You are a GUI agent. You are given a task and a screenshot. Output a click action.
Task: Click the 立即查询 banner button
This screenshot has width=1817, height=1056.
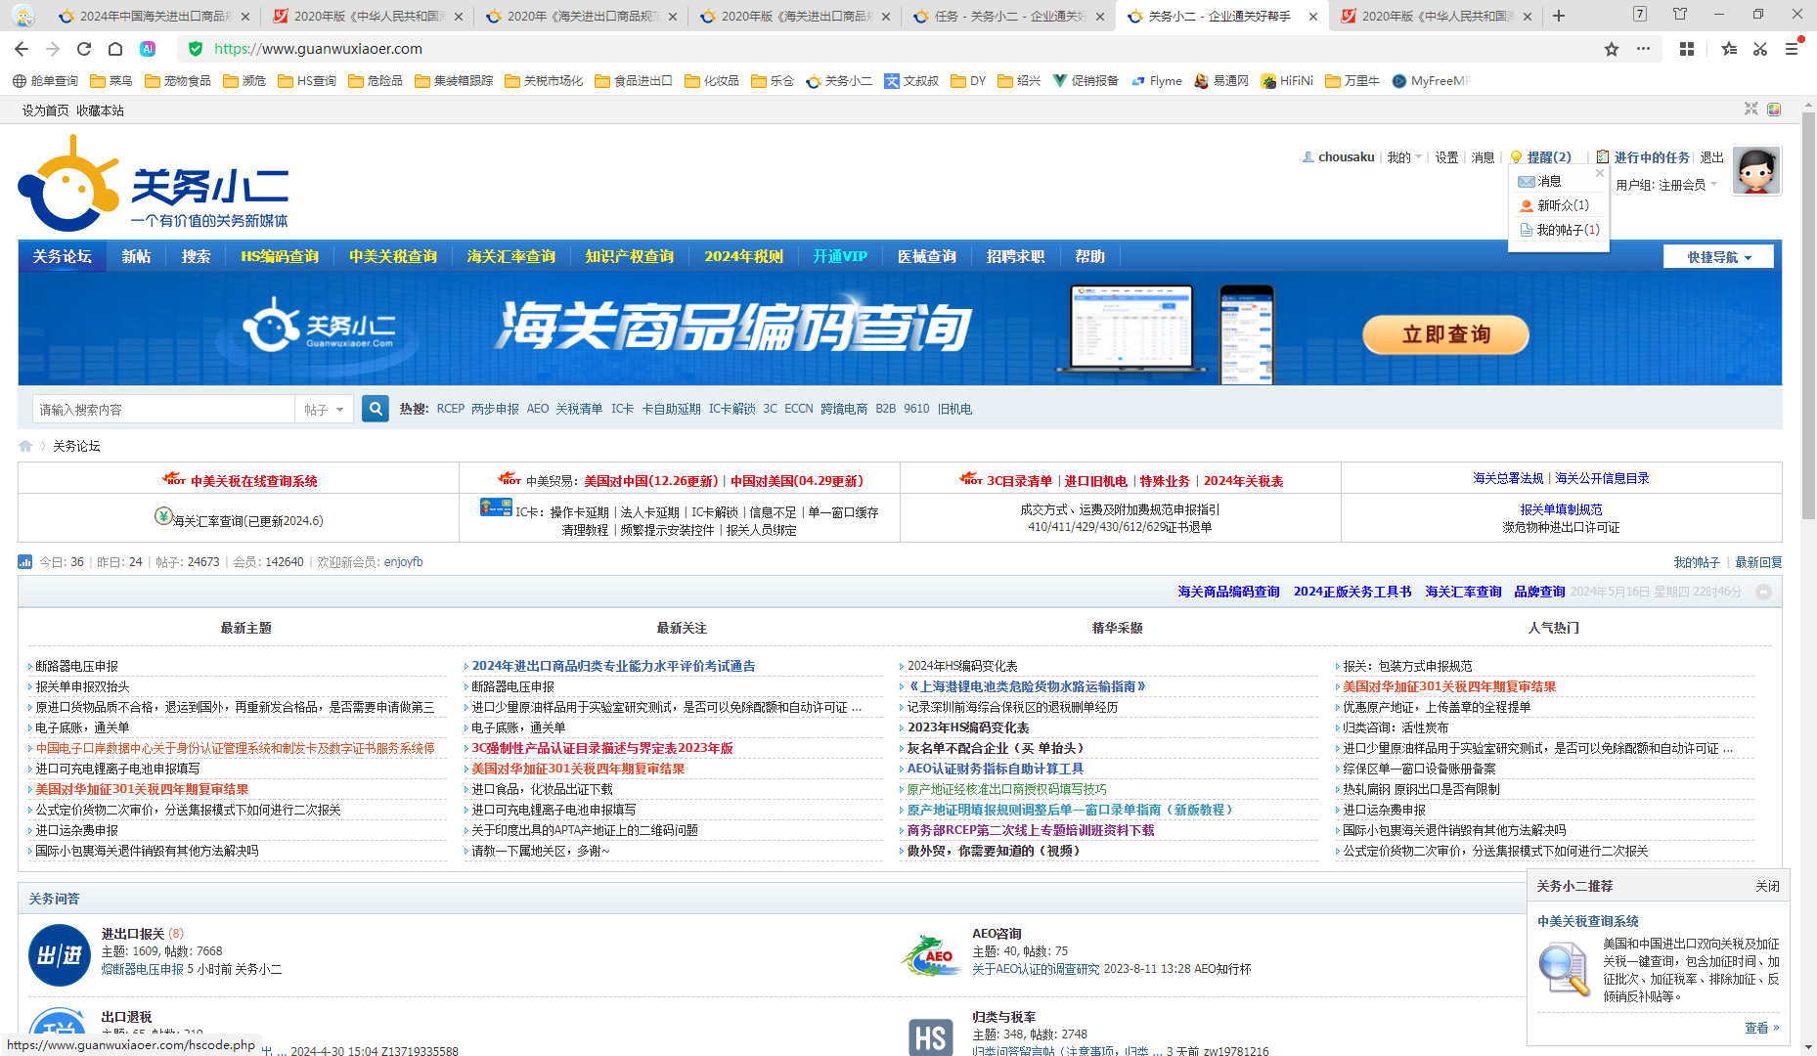(x=1445, y=334)
